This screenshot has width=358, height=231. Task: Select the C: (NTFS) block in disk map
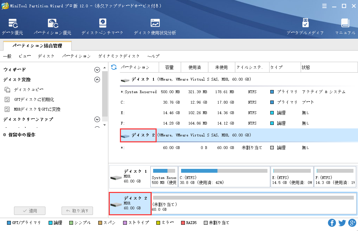click(x=224, y=177)
